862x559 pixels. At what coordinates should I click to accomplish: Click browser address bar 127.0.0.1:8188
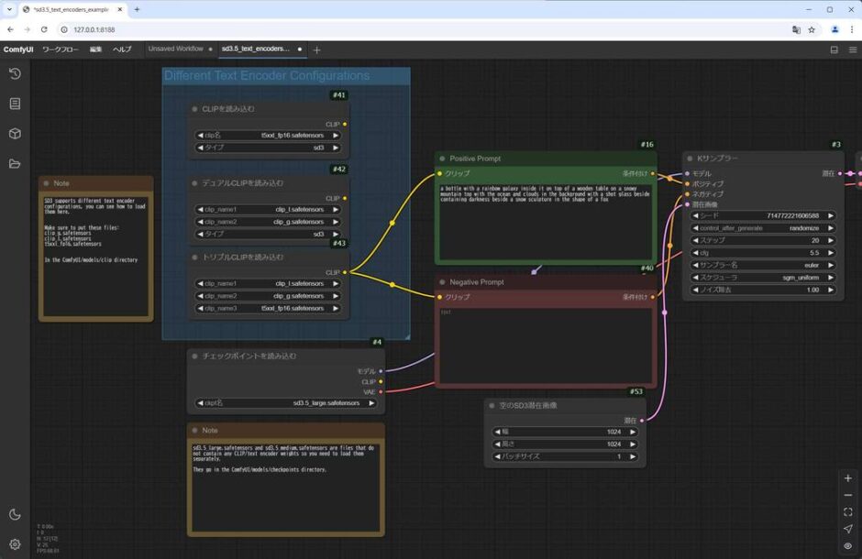[94, 29]
